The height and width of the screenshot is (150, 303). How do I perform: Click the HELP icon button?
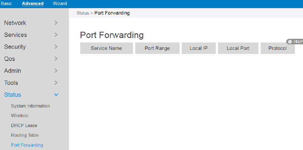click(x=290, y=42)
